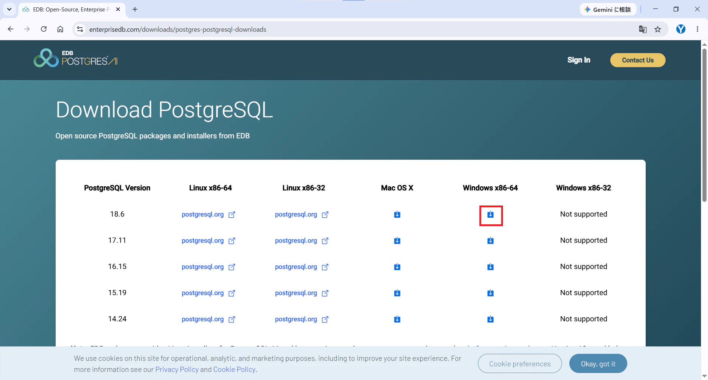Download PostgreSQL 15.19 for Mac OS X
This screenshot has width=708, height=380.
(x=397, y=293)
